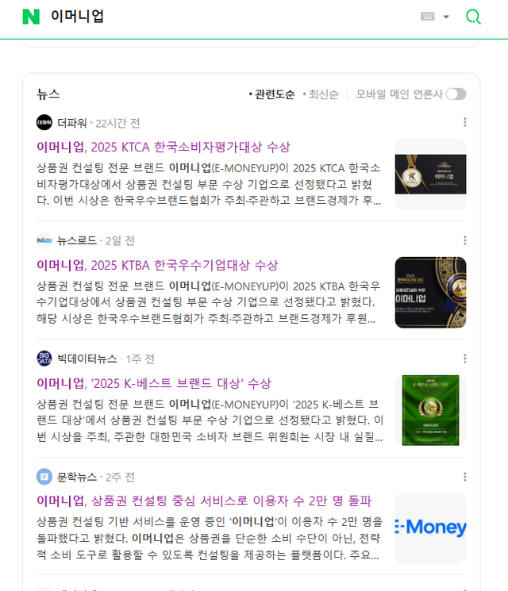Open the E-Money logo thumbnail
This screenshot has height=591, width=508.
430,528
